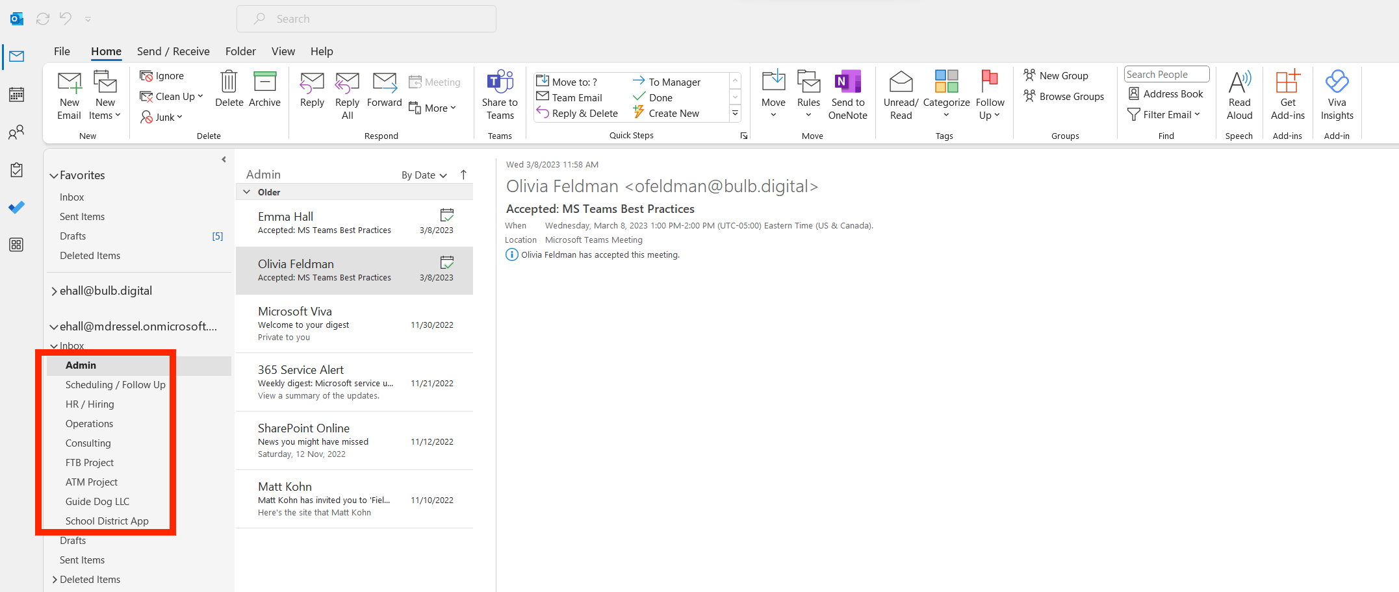The image size is (1399, 592).
Task: Open the HR / Hiring folder
Action: [90, 404]
